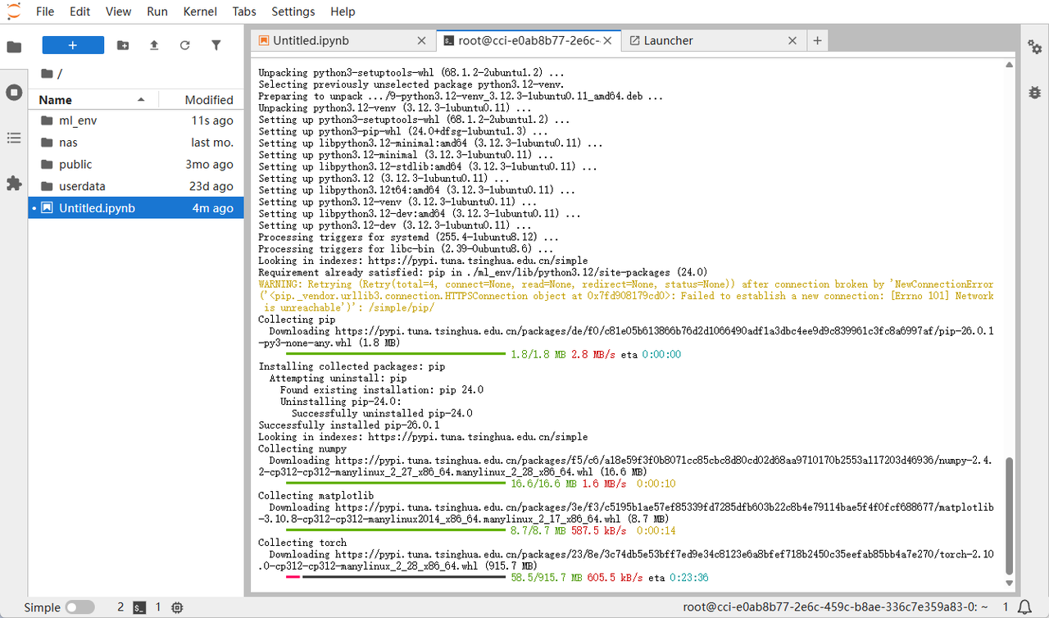Open the Settings menu
This screenshot has height=618, width=1049.
[293, 11]
